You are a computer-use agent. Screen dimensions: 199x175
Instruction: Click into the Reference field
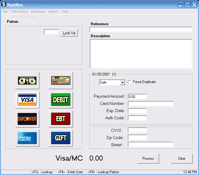click(x=141, y=29)
